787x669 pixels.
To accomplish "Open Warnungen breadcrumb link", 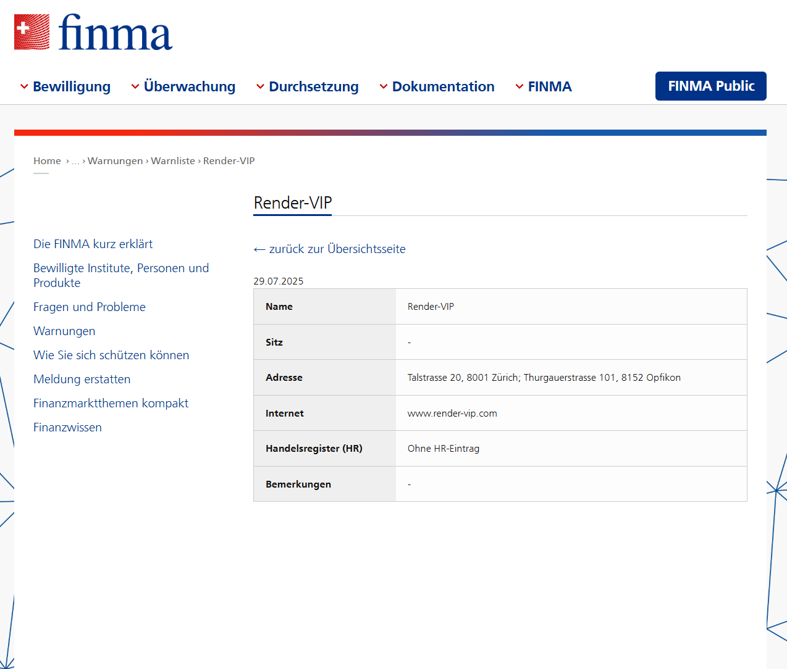I will pyautogui.click(x=116, y=161).
